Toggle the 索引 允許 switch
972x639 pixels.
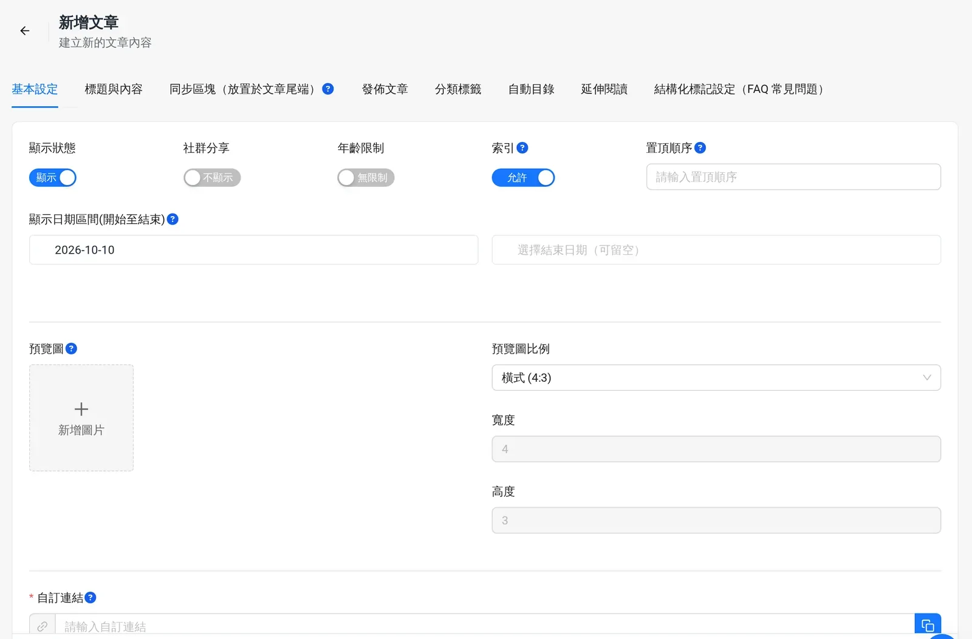pyautogui.click(x=523, y=177)
